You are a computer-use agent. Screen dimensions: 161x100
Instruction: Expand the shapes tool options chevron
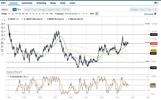5,28
